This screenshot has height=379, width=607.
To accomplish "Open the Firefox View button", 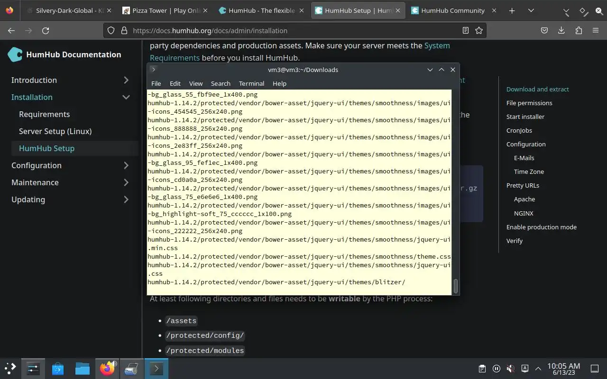I will (9, 10).
